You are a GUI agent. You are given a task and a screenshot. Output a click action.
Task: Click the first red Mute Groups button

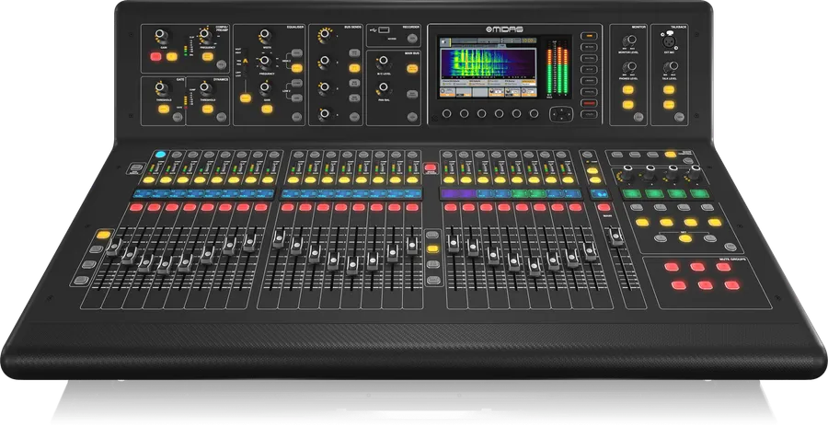[672, 267]
